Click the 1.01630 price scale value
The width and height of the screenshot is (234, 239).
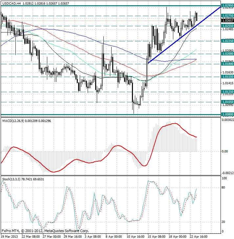point(228,72)
